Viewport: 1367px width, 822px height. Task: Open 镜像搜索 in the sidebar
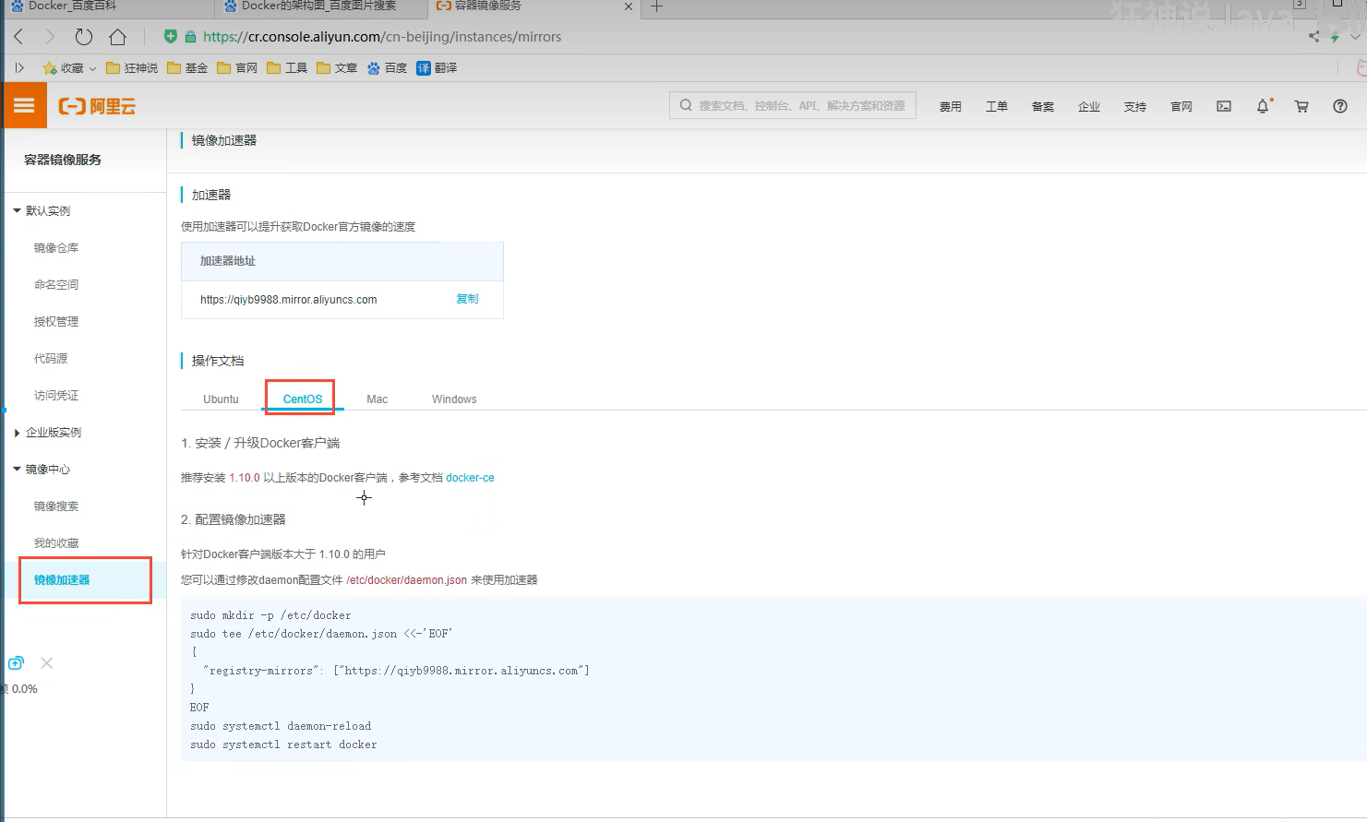pos(56,506)
